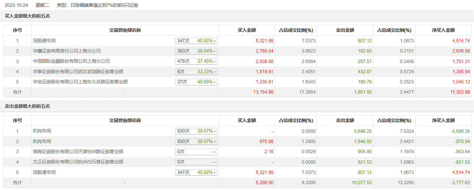The width and height of the screenshot is (474, 190).
Task: Expand the 478次 37.45% stats dropdown
Action: coord(196,61)
